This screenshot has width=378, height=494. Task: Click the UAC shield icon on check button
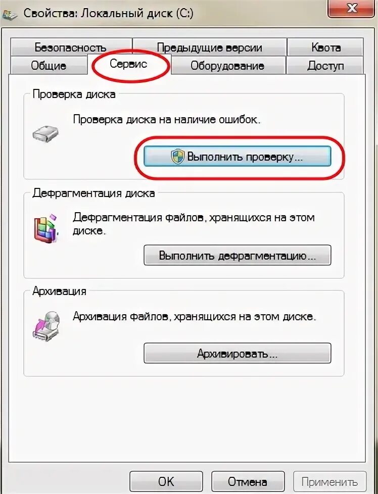pyautogui.click(x=178, y=157)
